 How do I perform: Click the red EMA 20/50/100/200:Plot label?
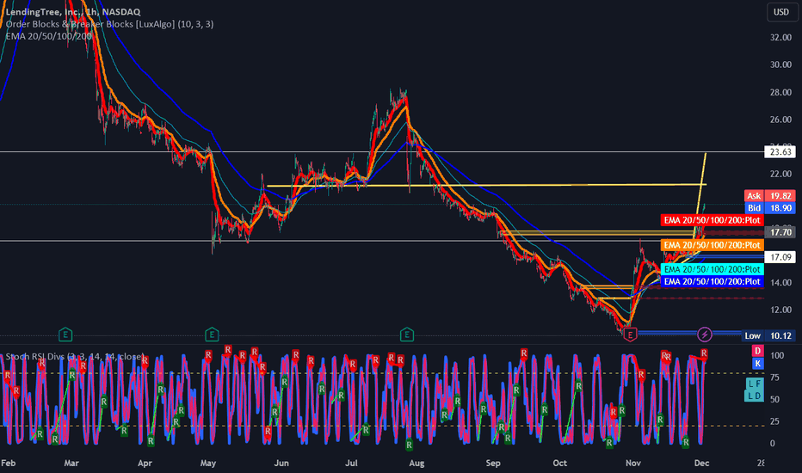tap(712, 220)
